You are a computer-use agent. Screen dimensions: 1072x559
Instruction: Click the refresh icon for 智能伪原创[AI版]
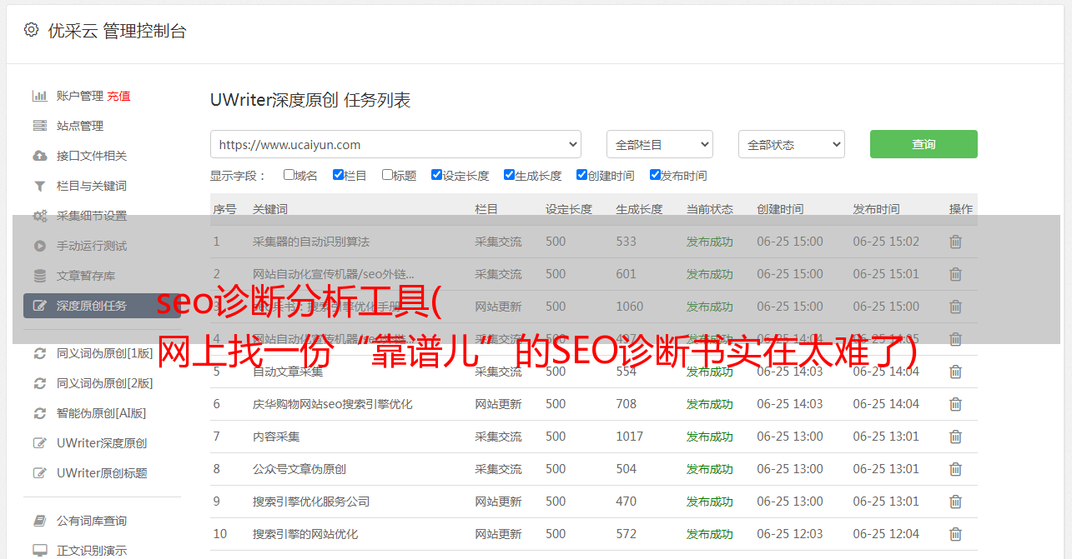[x=39, y=413]
